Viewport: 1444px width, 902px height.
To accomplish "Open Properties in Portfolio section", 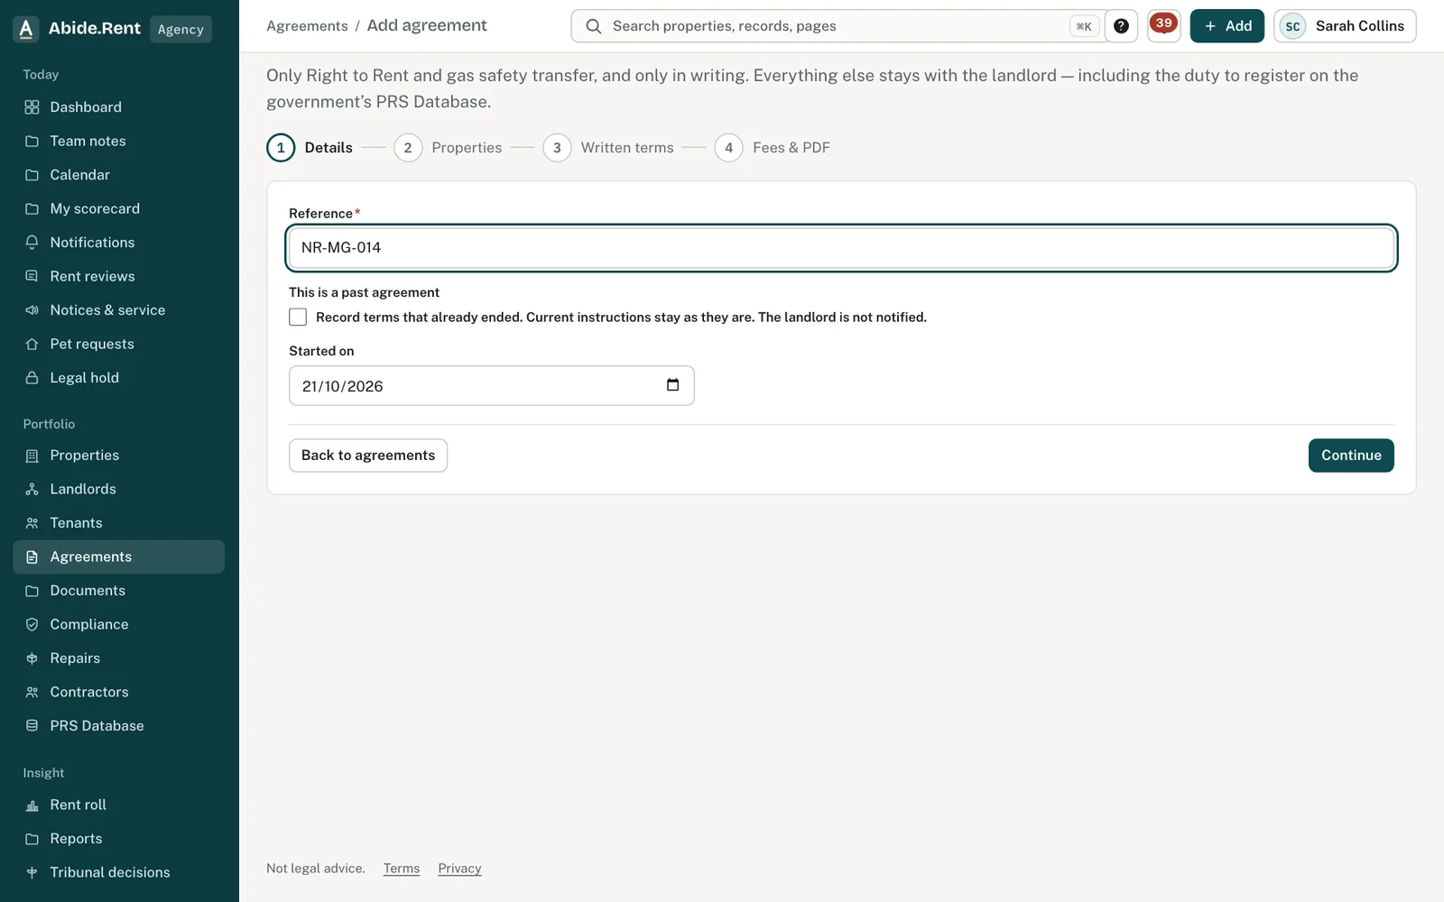I will (x=118, y=456).
